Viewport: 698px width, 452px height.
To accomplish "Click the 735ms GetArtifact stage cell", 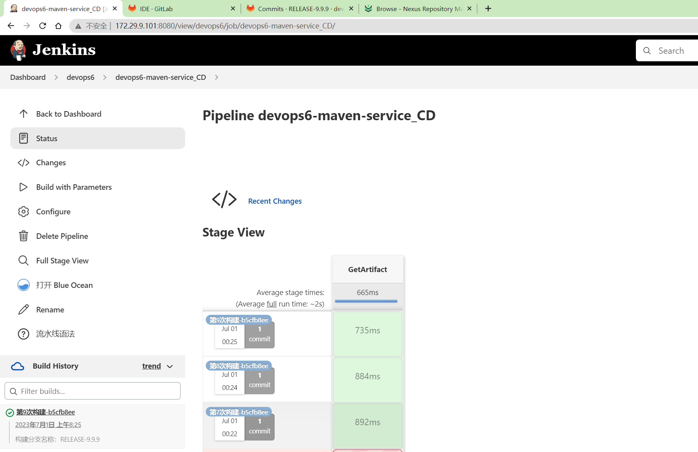I will click(x=368, y=334).
